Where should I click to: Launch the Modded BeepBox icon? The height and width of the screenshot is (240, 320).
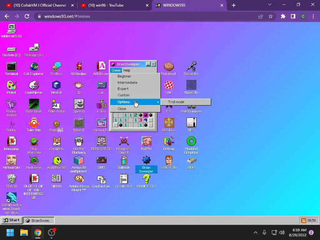[191, 145]
